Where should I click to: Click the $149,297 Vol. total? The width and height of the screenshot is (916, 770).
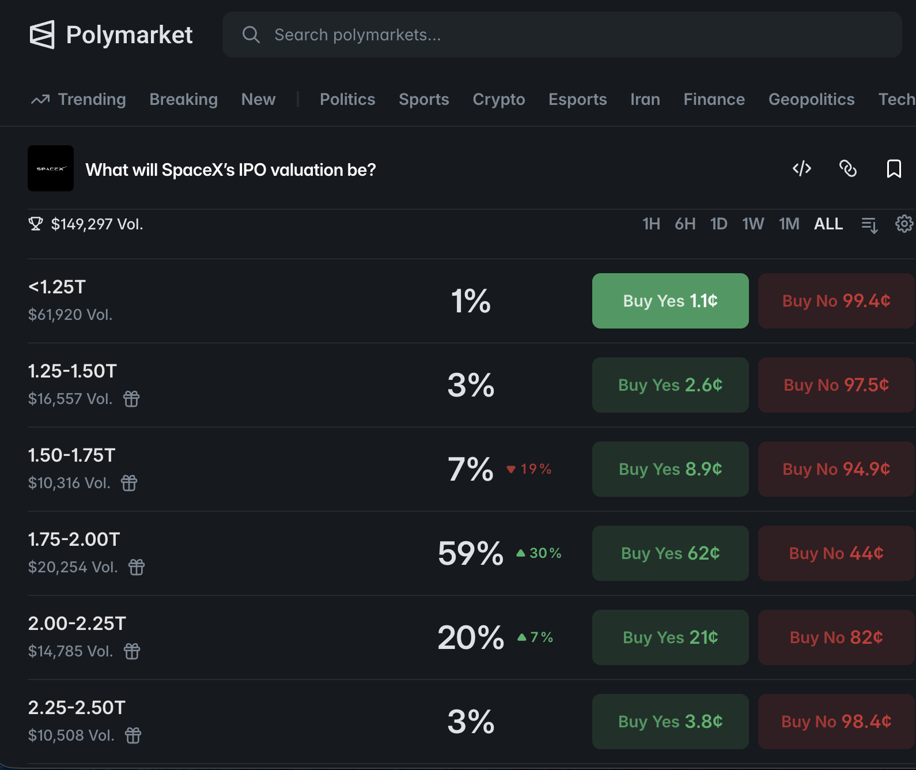point(97,224)
